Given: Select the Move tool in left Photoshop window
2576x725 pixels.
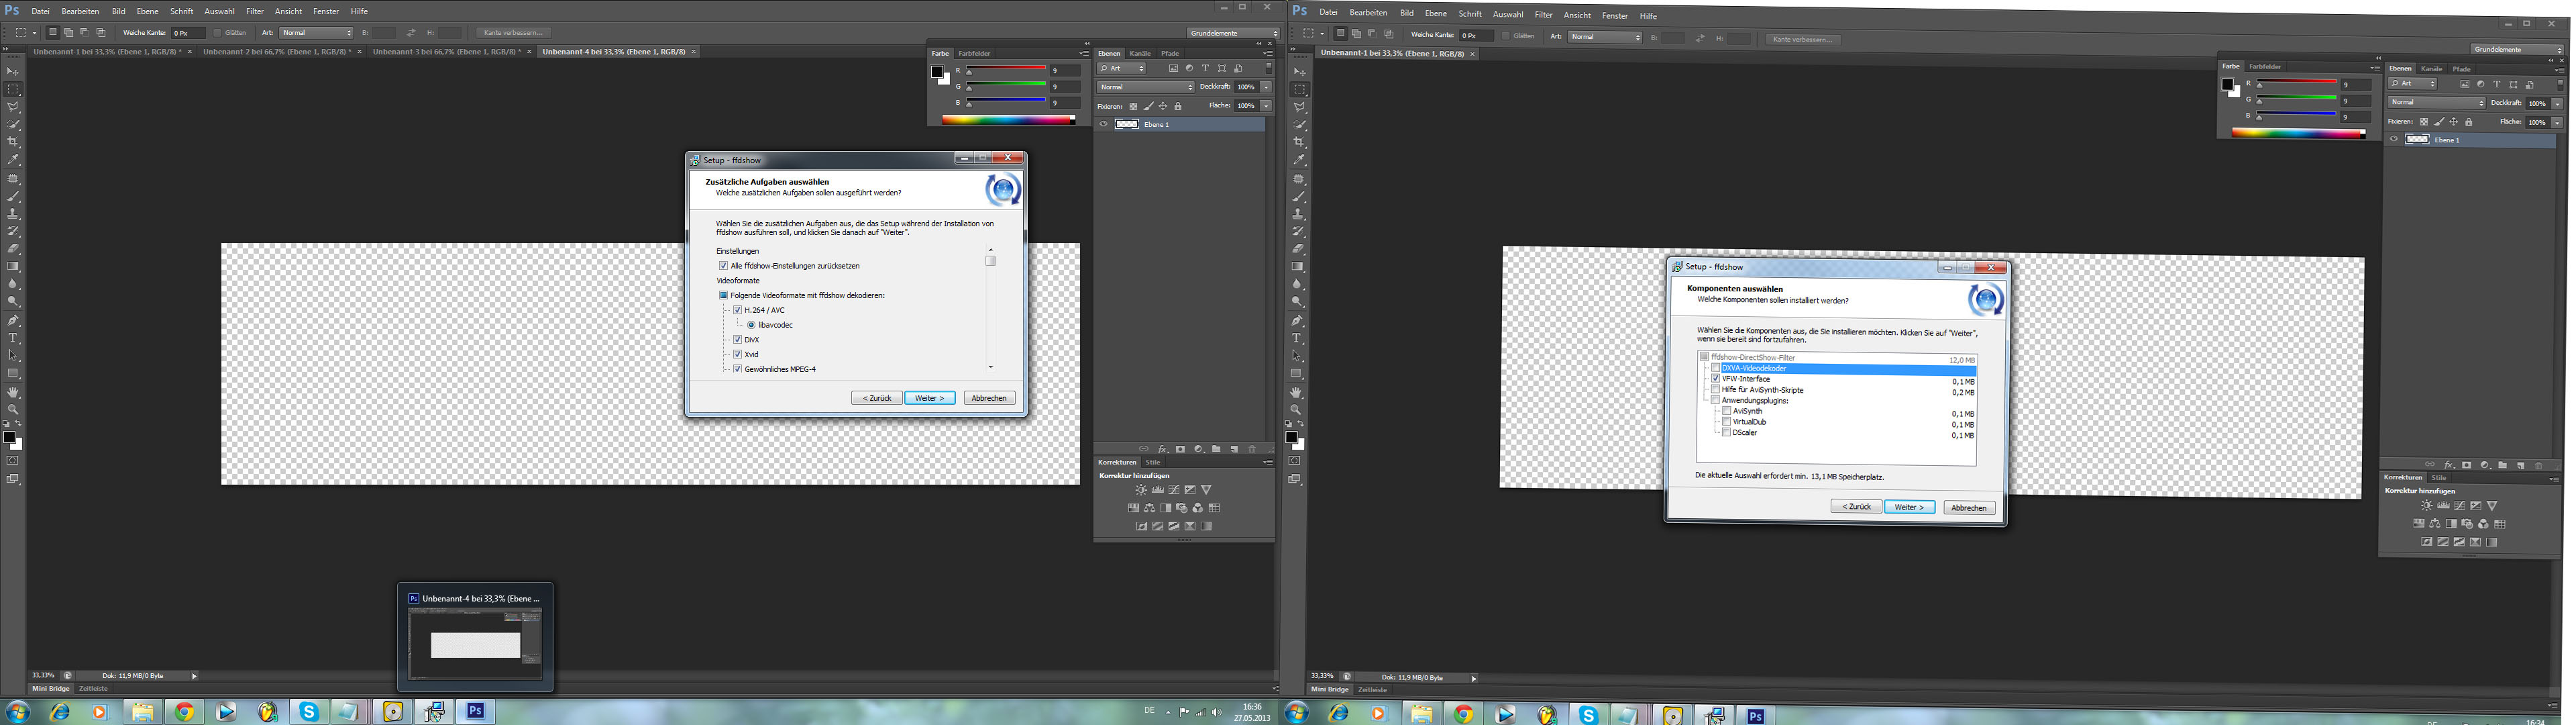Looking at the screenshot, I should click(13, 72).
